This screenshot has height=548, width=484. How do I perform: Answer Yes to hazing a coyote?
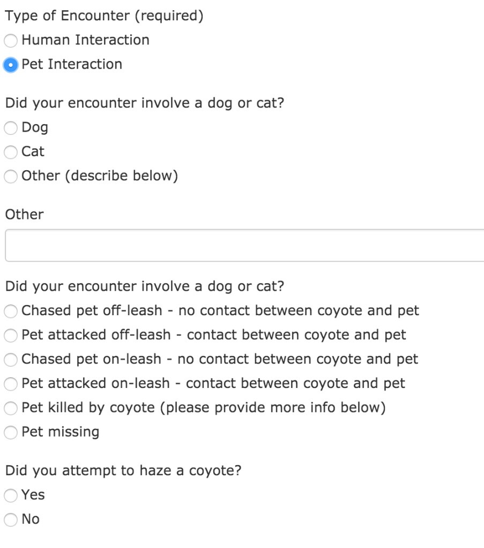(11, 496)
